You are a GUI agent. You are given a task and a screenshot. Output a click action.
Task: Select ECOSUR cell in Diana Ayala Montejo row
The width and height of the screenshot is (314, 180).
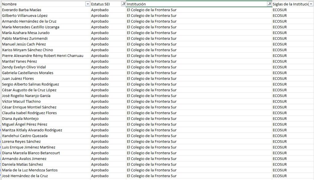pos(280,119)
